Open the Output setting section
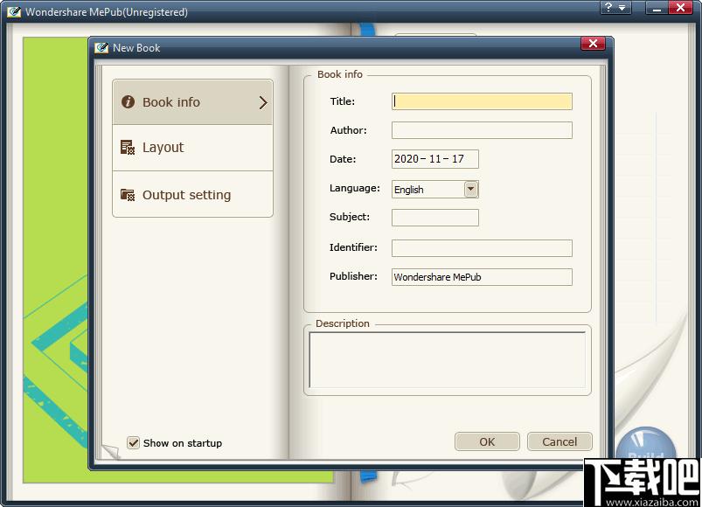The height and width of the screenshot is (507, 702). (192, 195)
